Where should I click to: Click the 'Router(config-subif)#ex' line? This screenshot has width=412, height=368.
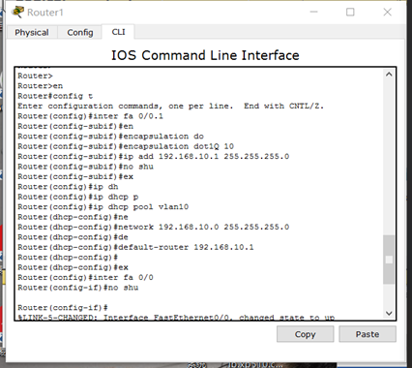pyautogui.click(x=75, y=176)
